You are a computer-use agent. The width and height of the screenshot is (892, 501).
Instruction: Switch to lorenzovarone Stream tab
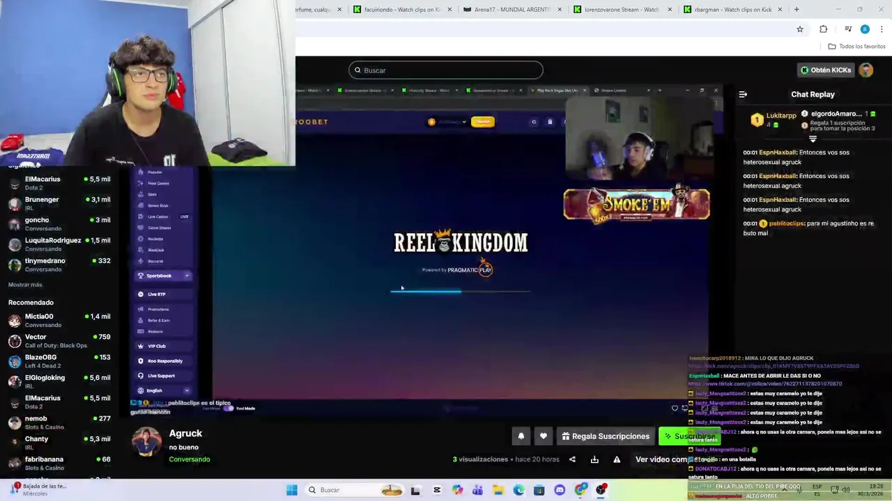pyautogui.click(x=622, y=10)
